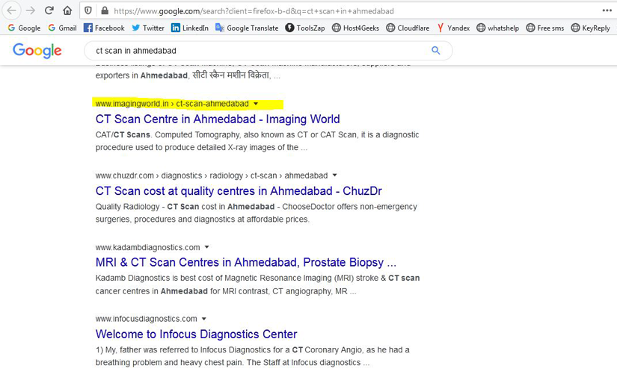Open the KeyReply bookmark

tap(591, 28)
